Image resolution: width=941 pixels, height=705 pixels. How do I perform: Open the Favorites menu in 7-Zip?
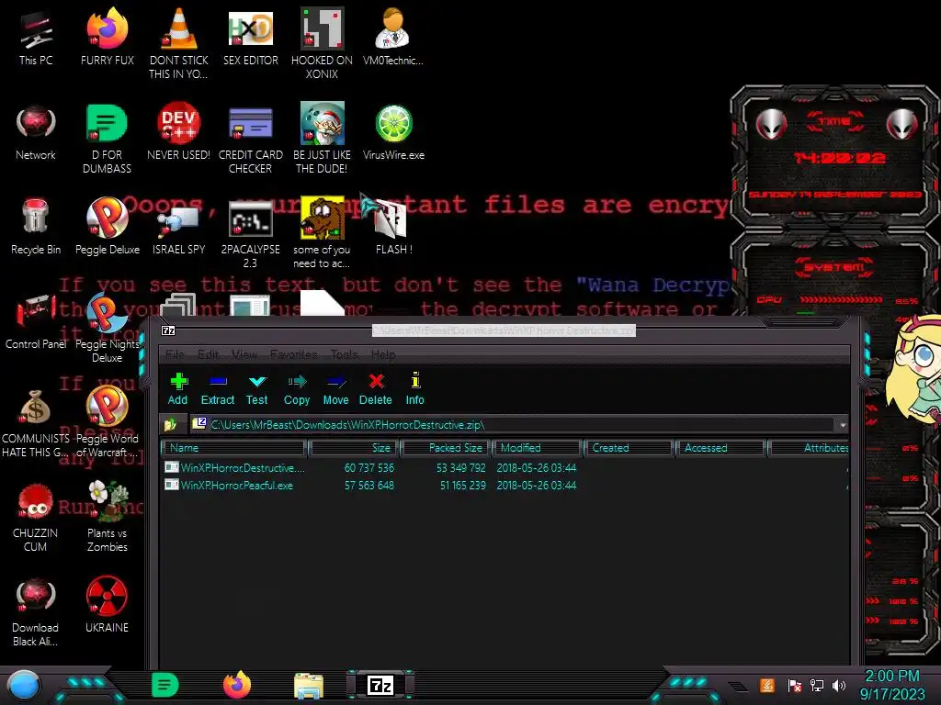coord(293,354)
